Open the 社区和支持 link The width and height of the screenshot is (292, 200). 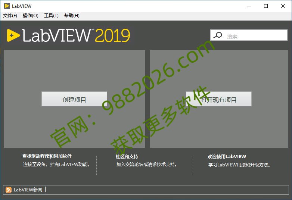coord(127,157)
